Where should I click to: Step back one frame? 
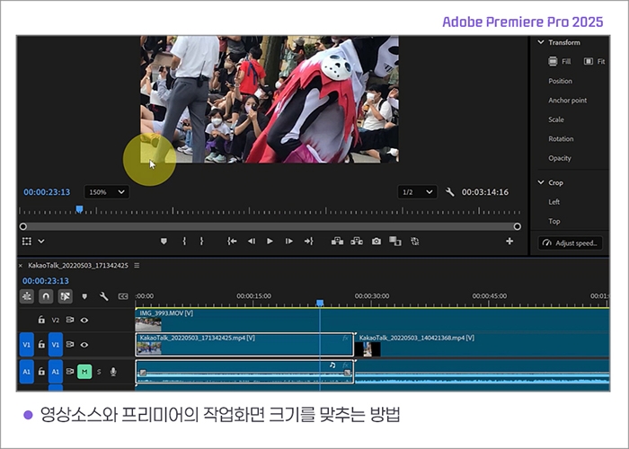[x=252, y=241]
